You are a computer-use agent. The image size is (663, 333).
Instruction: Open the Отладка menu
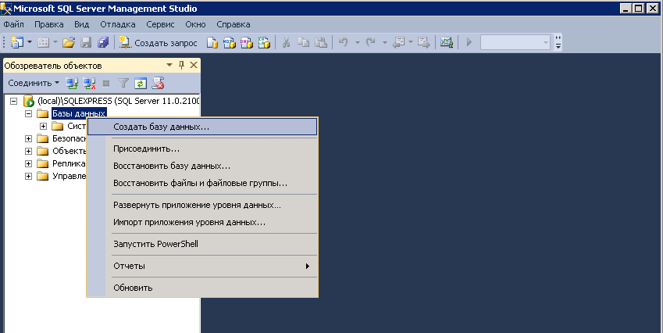tap(118, 24)
